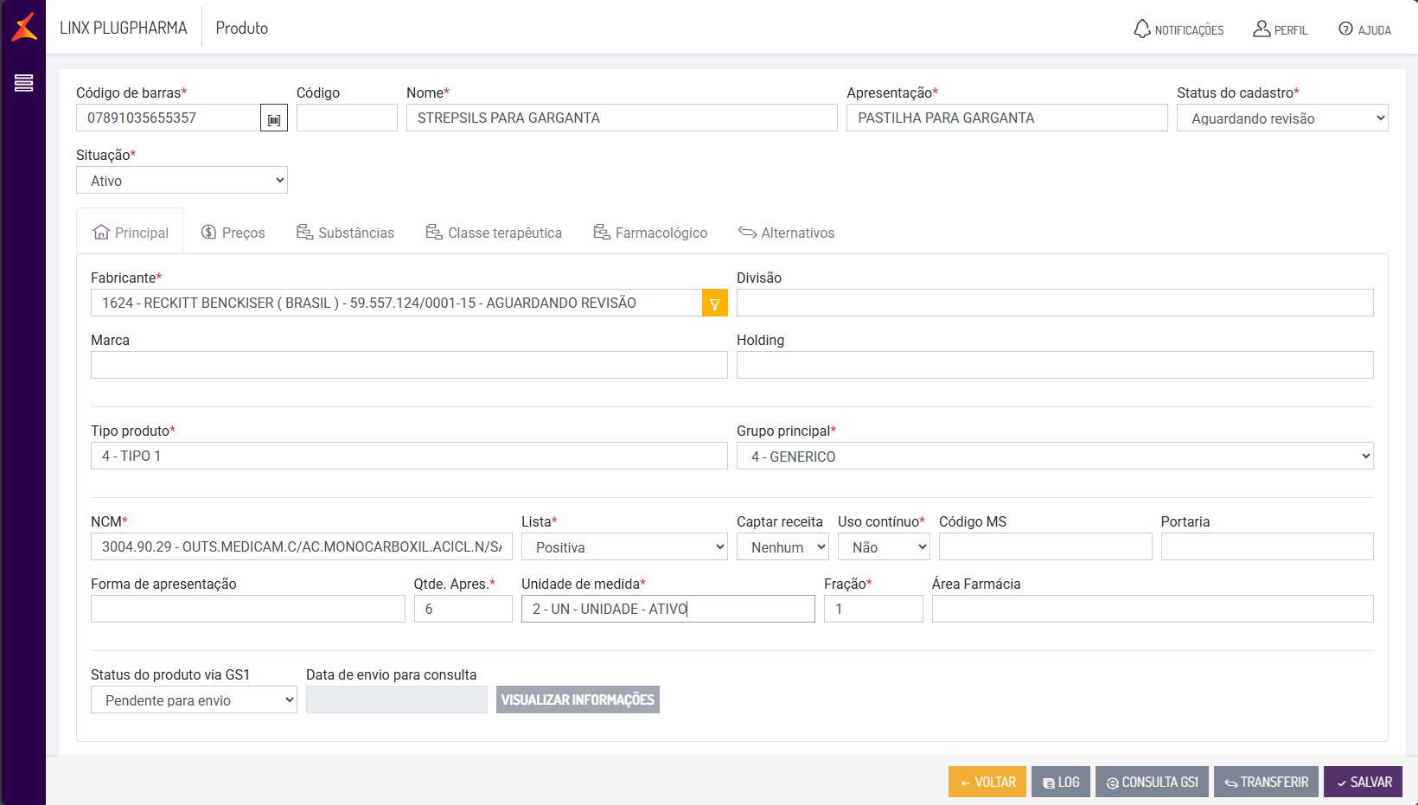Focus the Portaria field
The width and height of the screenshot is (1418, 805).
pos(1268,546)
